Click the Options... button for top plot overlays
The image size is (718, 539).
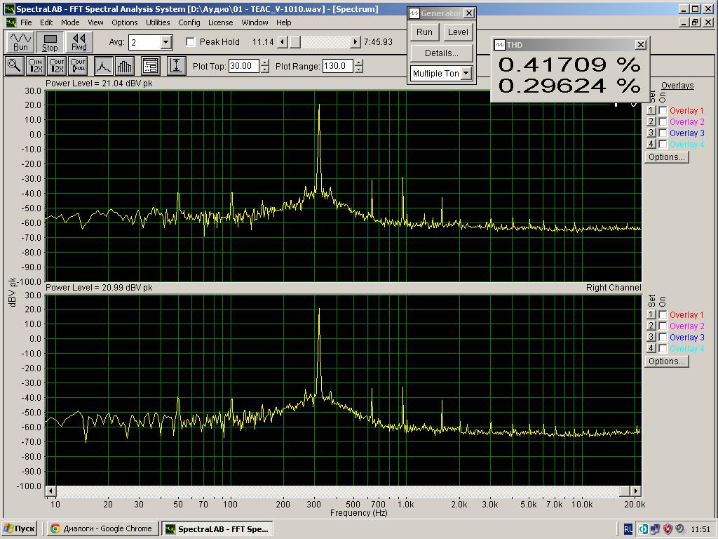pyautogui.click(x=666, y=157)
